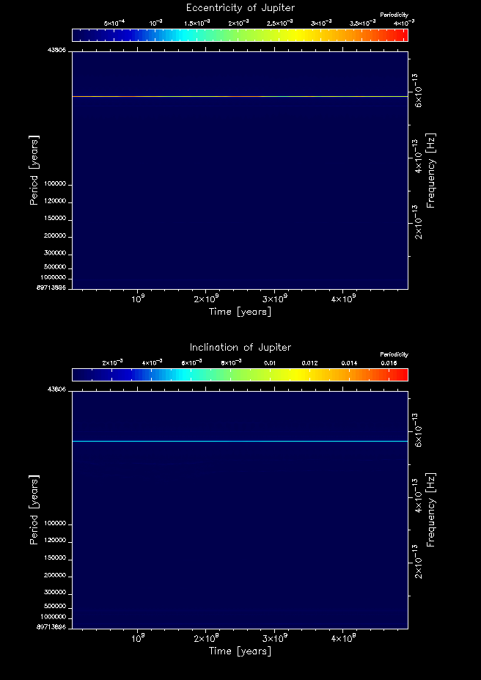Viewport: 481px width, 680px height.
Task: Click the "Inclination of Jupiter" plot title
Action: pos(240,347)
